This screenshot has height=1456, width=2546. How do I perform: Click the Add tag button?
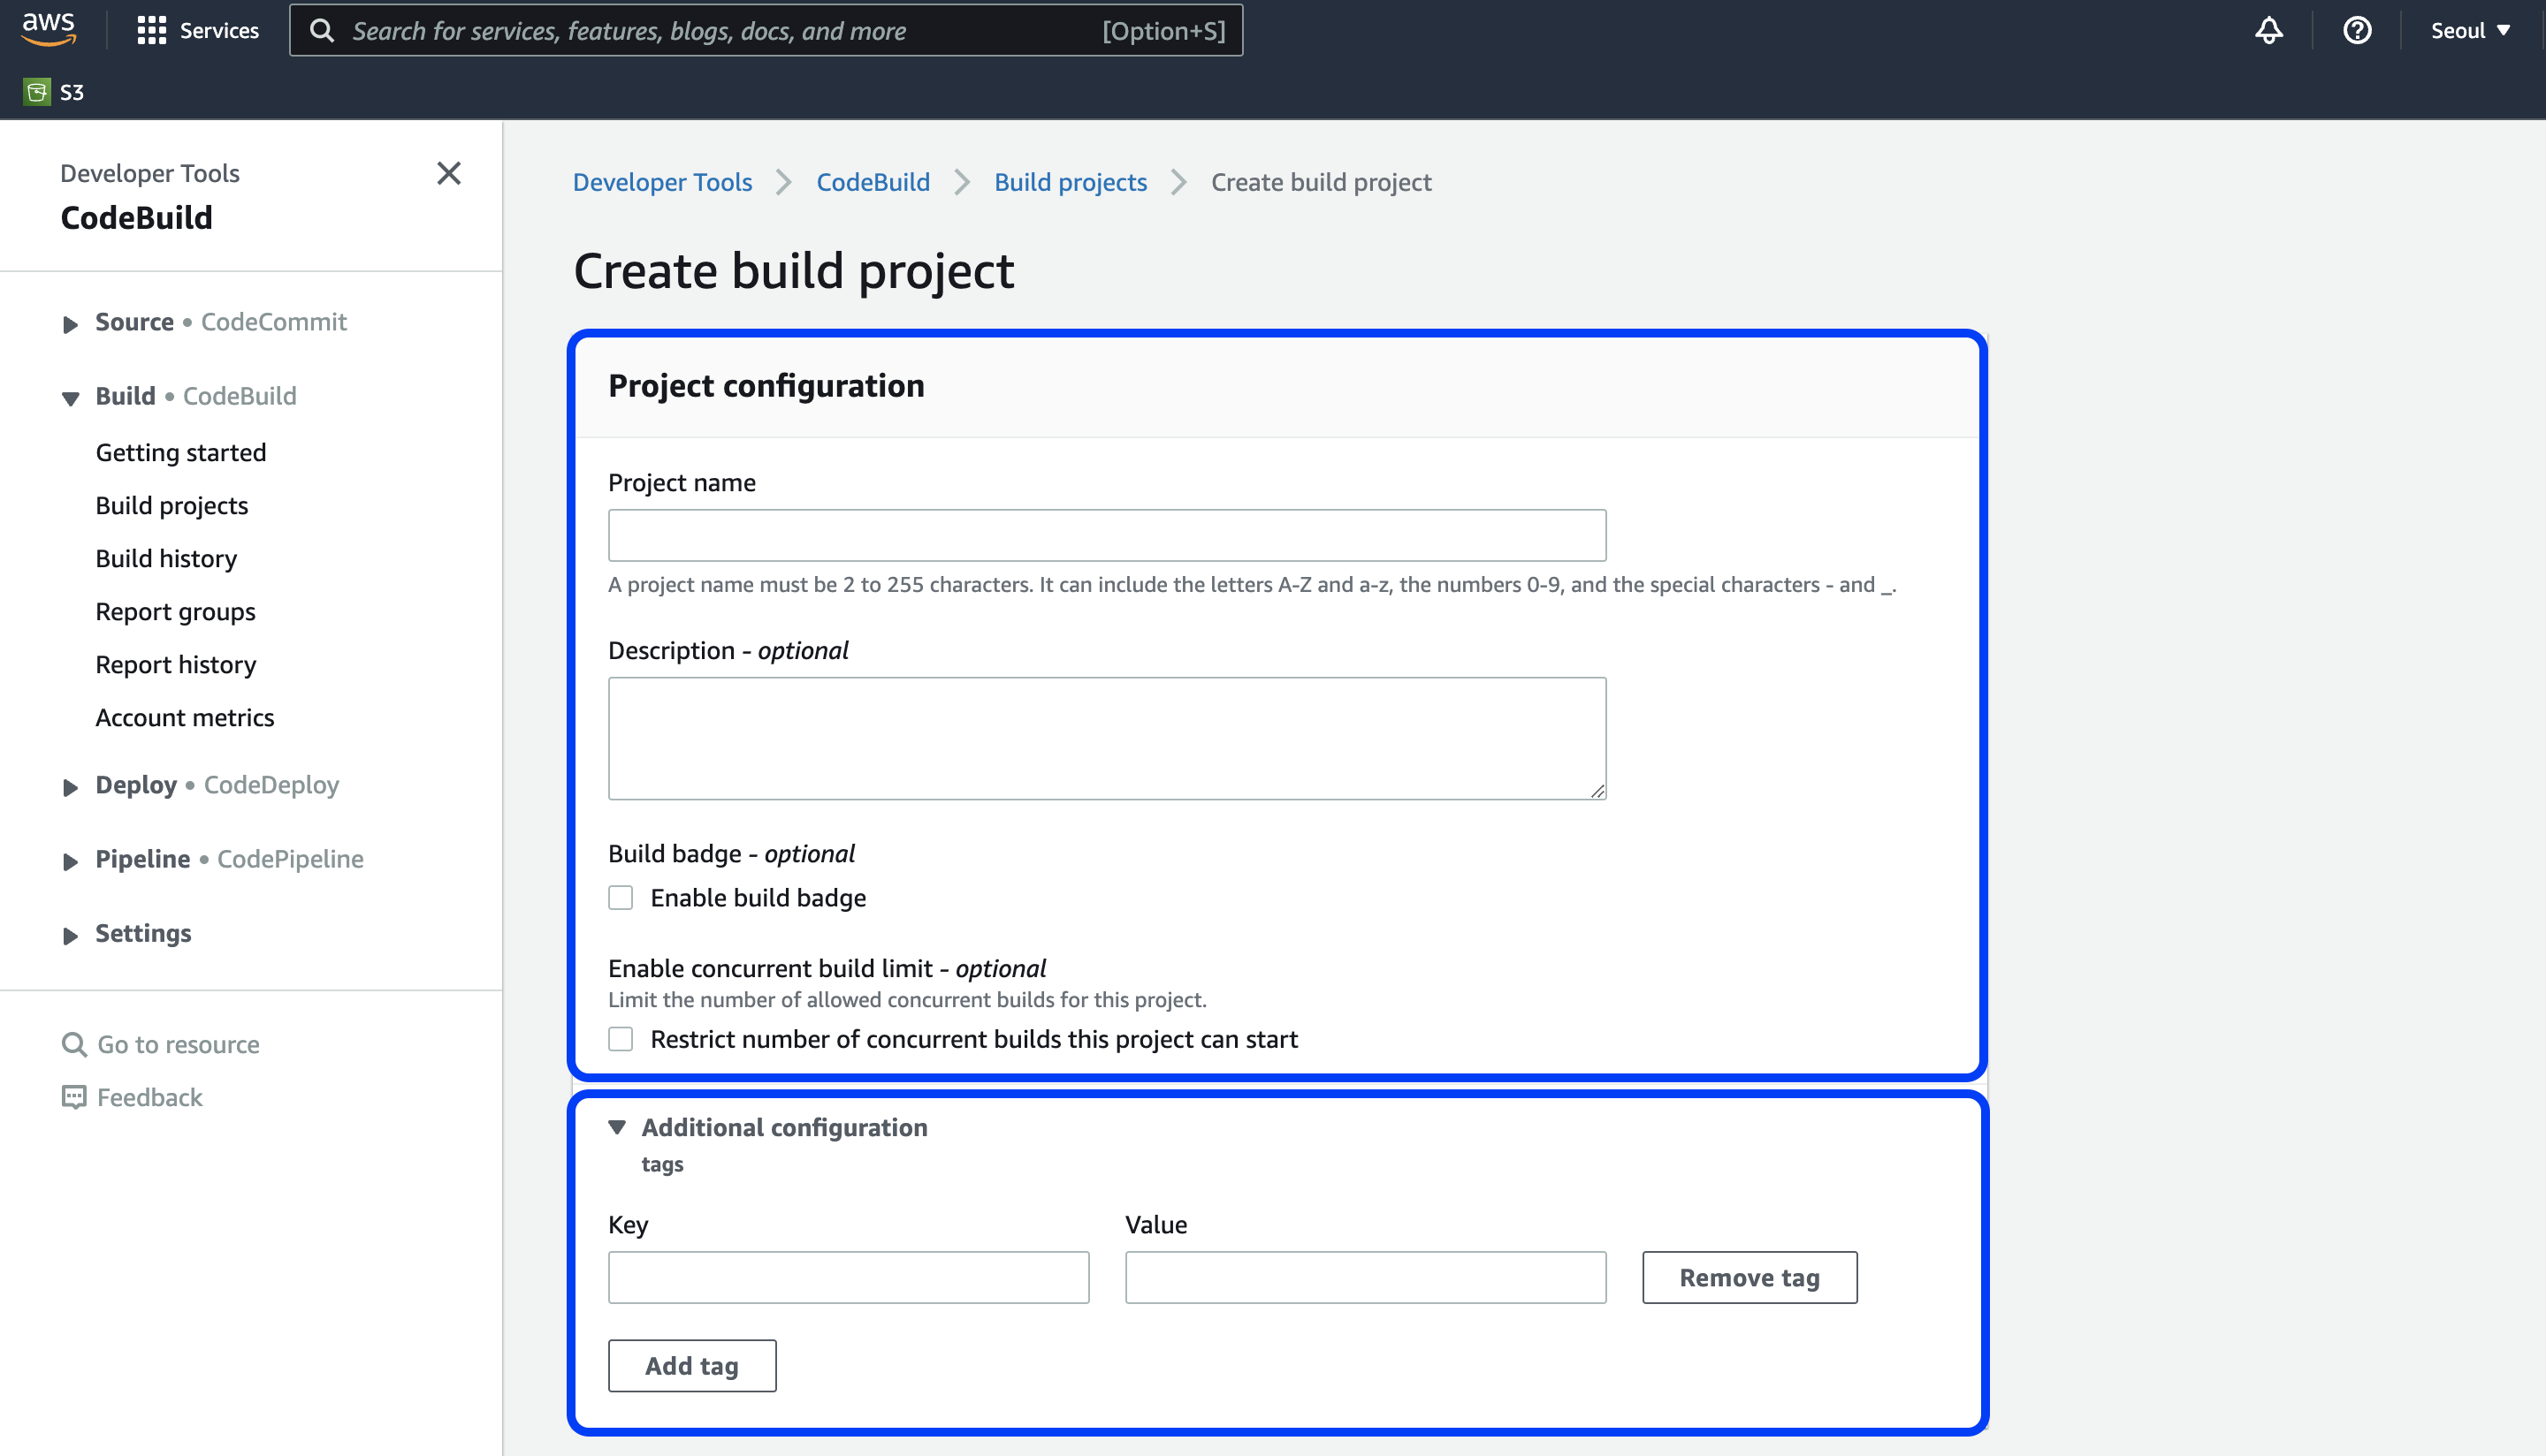(691, 1365)
